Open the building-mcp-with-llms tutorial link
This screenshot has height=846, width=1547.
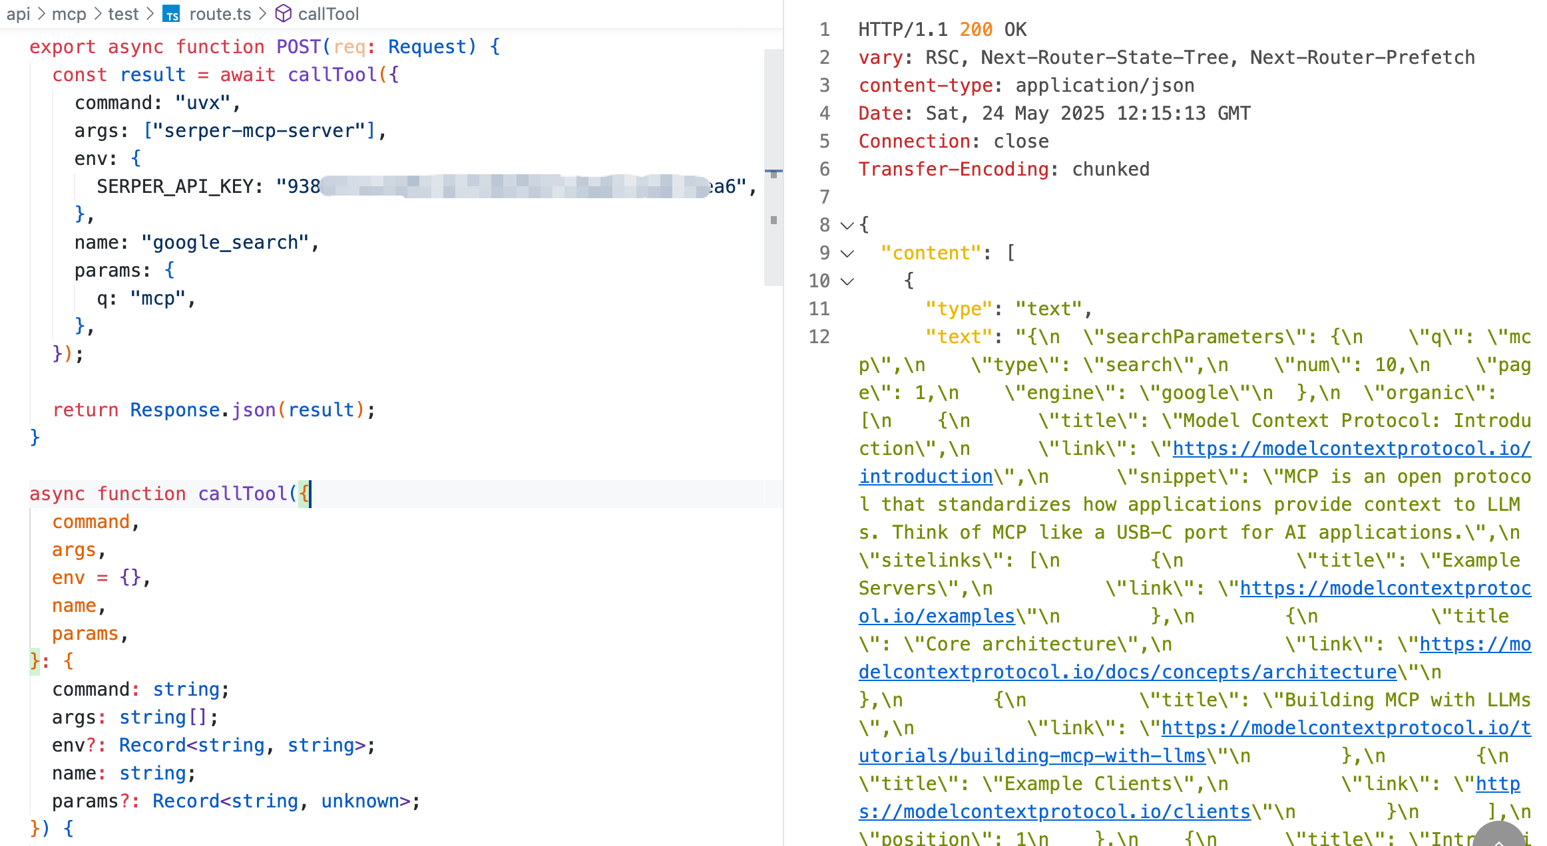pos(1032,756)
